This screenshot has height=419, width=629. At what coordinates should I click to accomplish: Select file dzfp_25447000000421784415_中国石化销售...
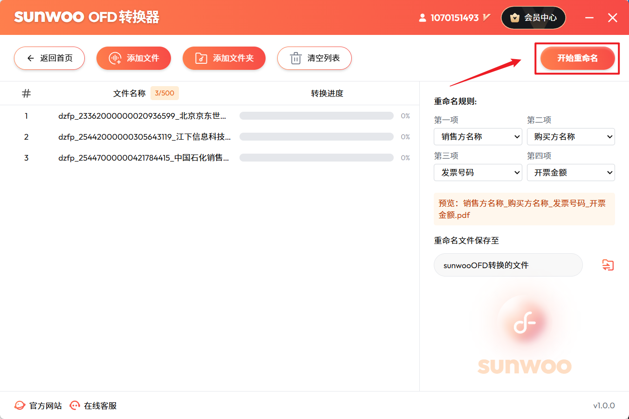pos(144,158)
